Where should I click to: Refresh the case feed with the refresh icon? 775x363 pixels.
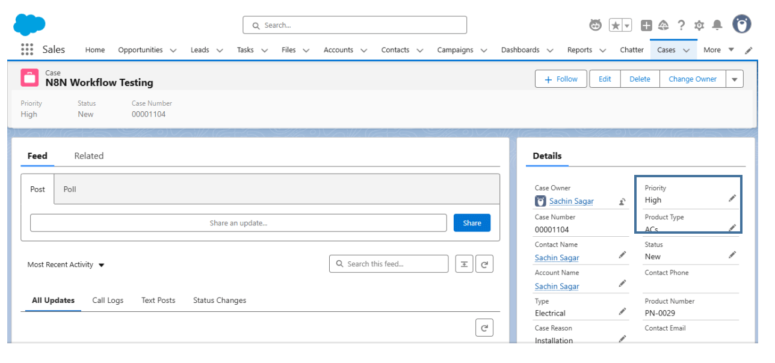(x=484, y=263)
